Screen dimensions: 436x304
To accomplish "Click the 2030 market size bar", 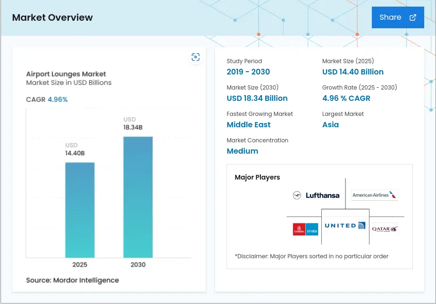I will click(138, 197).
